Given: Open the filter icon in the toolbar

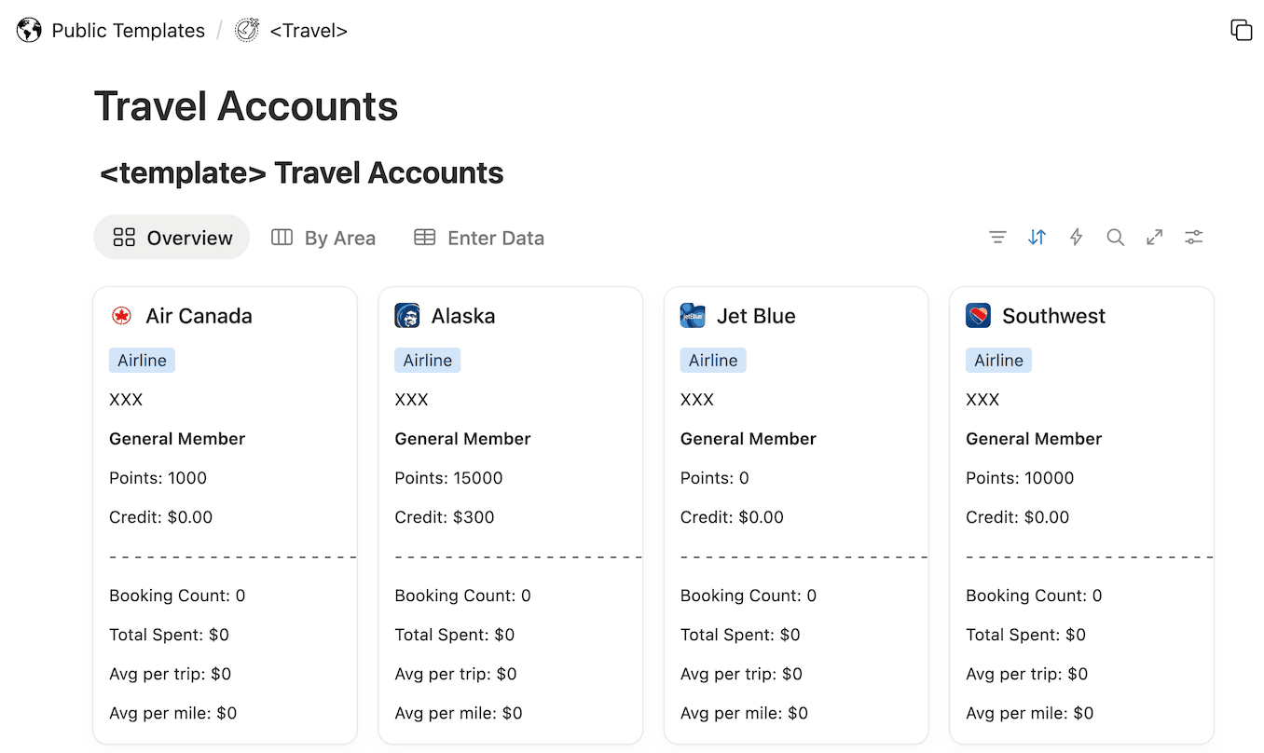Looking at the screenshot, I should tap(997, 238).
